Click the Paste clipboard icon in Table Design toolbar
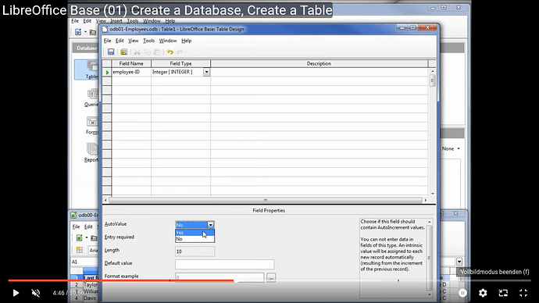Image resolution: width=539 pixels, height=303 pixels. (x=157, y=52)
